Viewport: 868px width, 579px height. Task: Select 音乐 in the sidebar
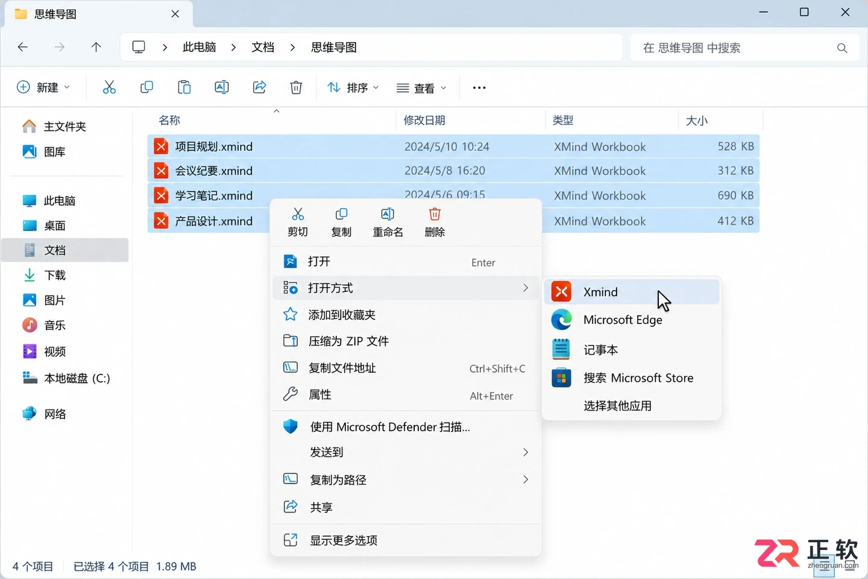point(66,325)
